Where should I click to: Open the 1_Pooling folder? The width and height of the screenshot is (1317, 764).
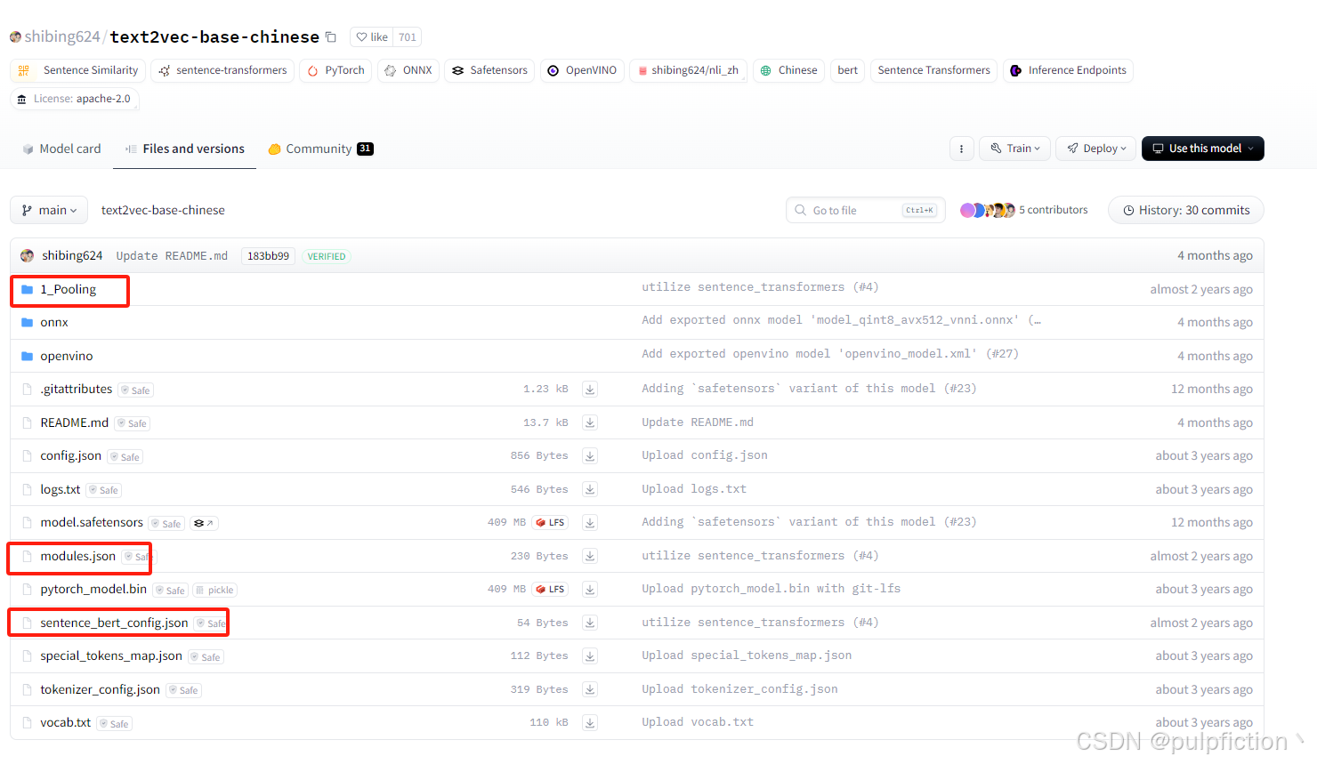coord(68,289)
